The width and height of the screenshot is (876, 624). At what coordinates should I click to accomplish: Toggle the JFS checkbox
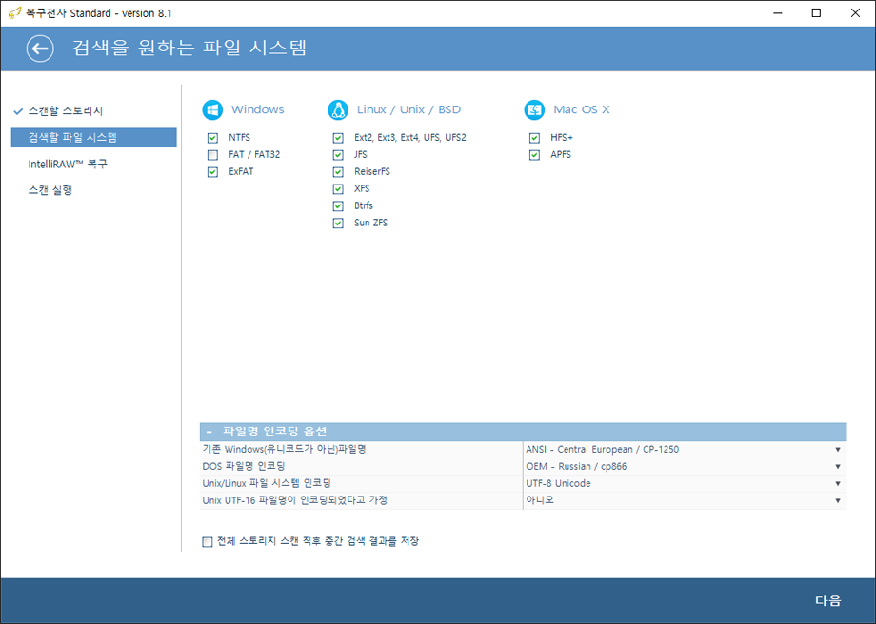tap(338, 155)
